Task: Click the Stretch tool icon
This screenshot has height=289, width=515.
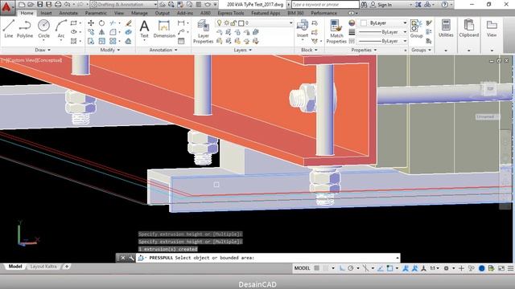Action: coord(91,41)
